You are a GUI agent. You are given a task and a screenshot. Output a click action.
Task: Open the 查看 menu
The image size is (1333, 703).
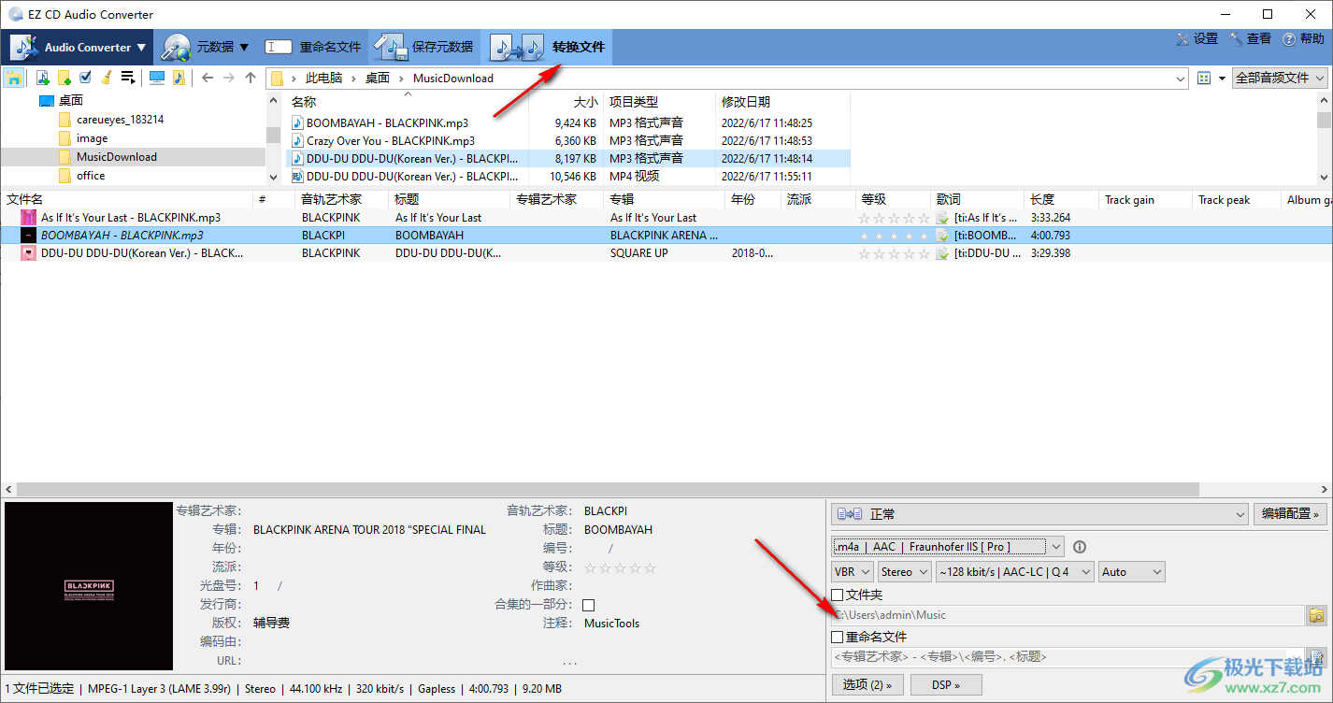1250,38
